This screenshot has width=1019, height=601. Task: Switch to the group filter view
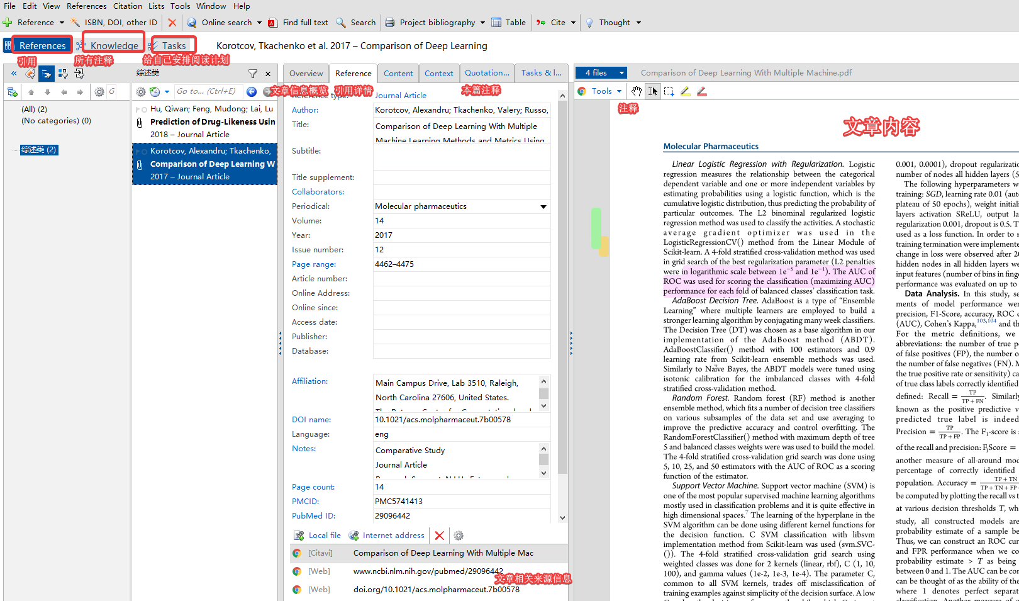(x=63, y=74)
